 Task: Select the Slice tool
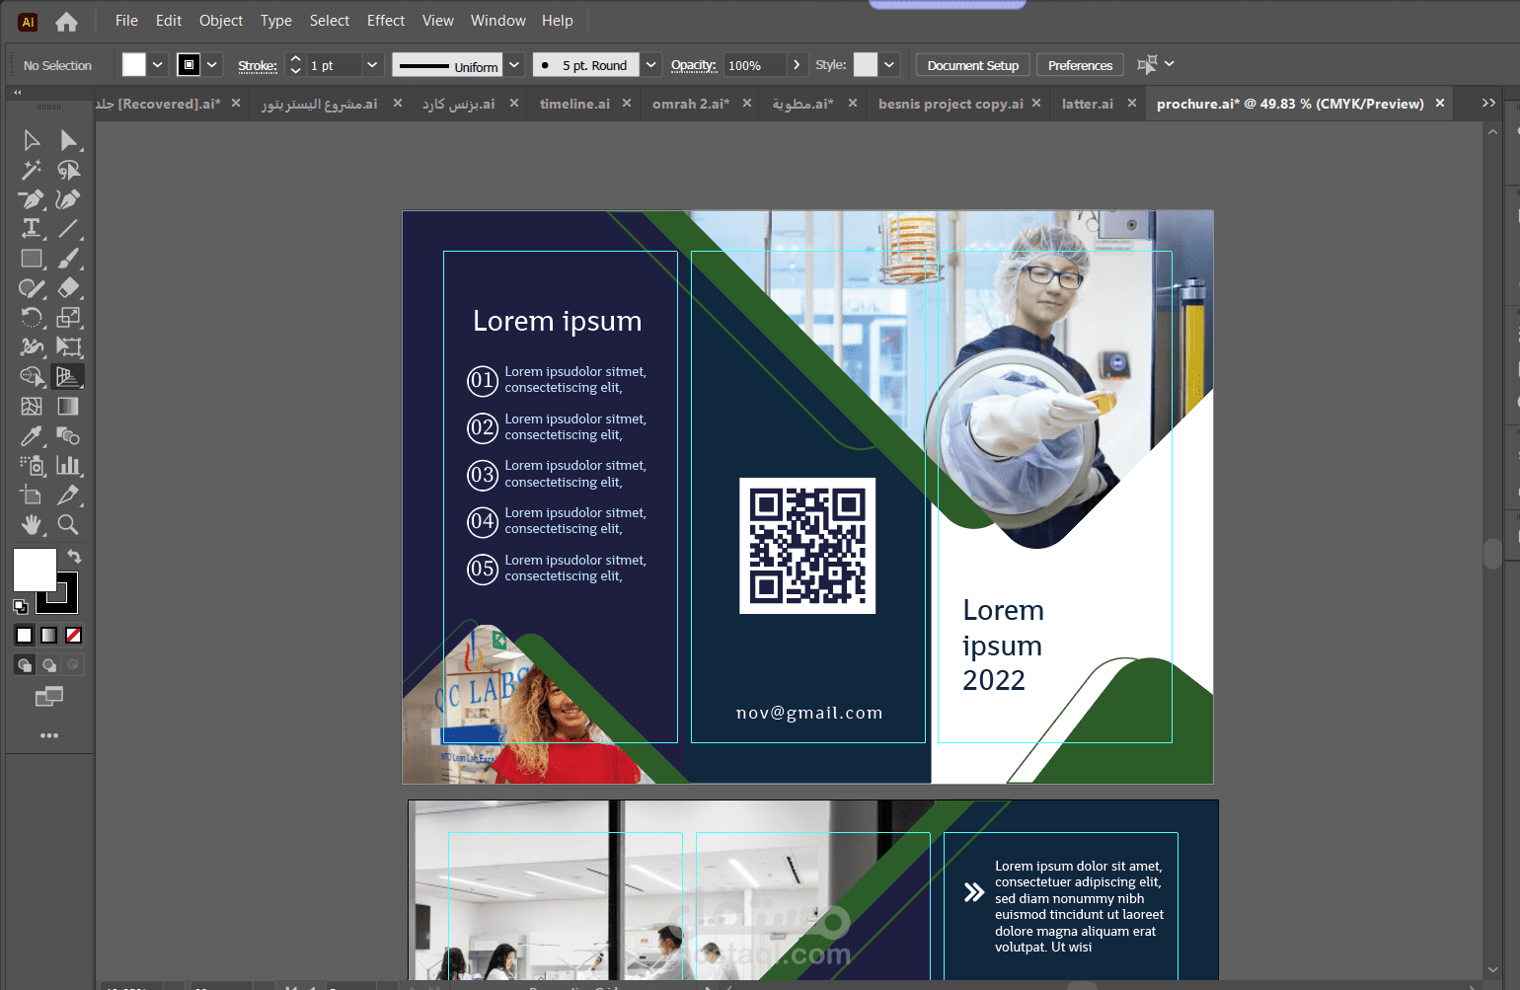68,495
